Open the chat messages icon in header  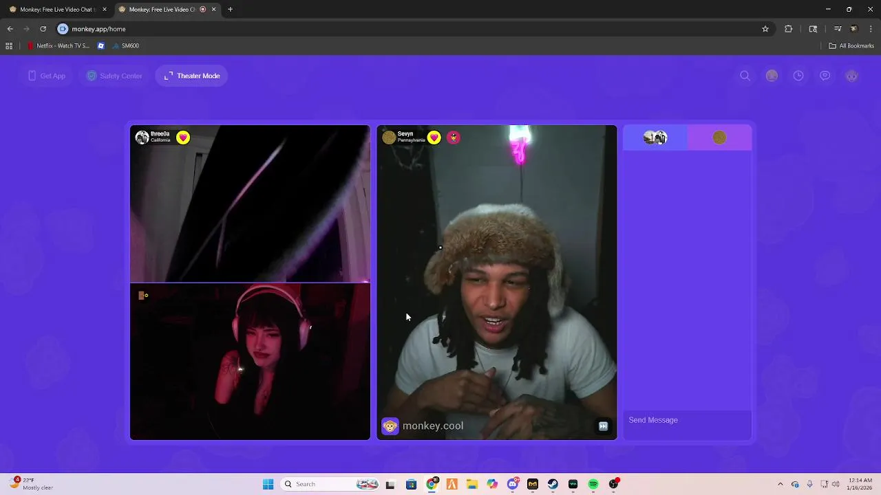[x=825, y=76]
